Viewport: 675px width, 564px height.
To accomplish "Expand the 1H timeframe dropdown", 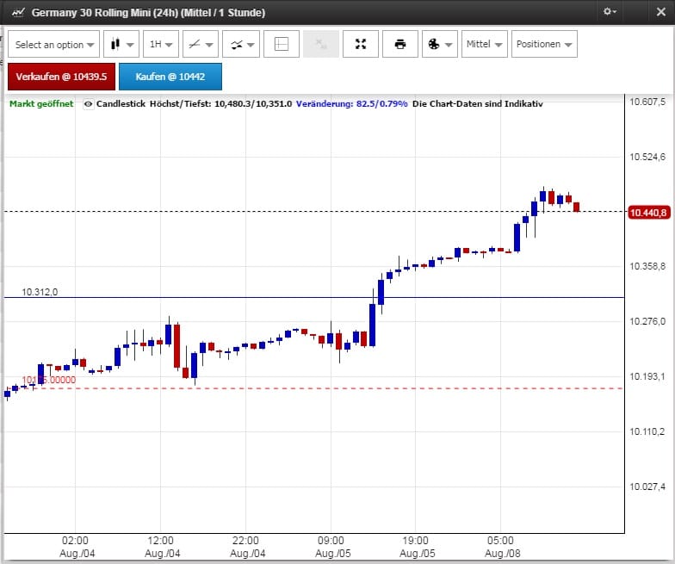I will [x=161, y=44].
